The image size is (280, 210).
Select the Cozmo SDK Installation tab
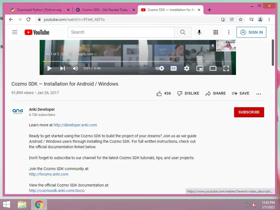171,10
